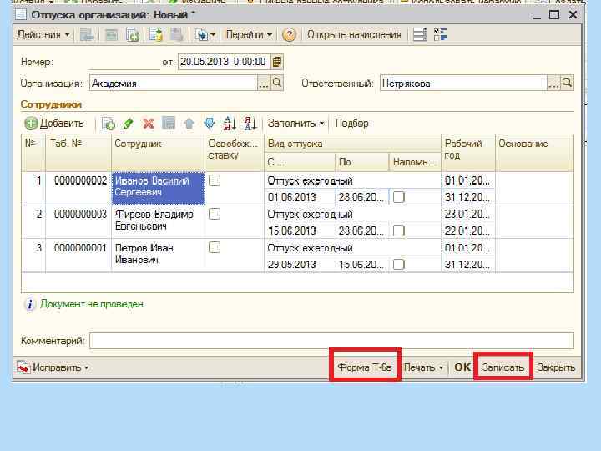Toggle Освобож. ставку checkbox for Фирсов
The image size is (601, 451).
coord(215,214)
